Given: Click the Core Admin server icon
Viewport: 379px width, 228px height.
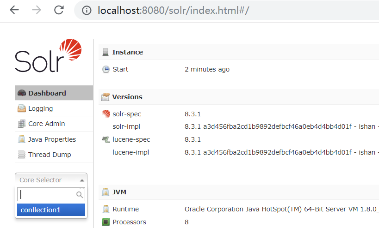Looking at the screenshot, I should pos(22,124).
